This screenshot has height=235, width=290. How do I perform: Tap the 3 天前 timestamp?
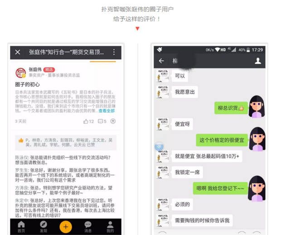click(x=21, y=121)
